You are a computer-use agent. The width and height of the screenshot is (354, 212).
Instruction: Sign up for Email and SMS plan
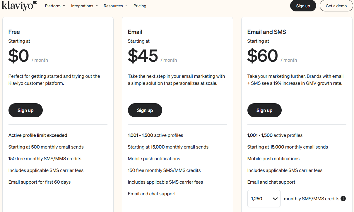pos(264,110)
